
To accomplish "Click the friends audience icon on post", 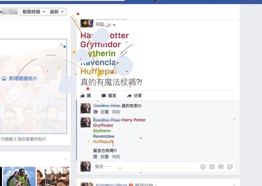I will coord(109,25).
